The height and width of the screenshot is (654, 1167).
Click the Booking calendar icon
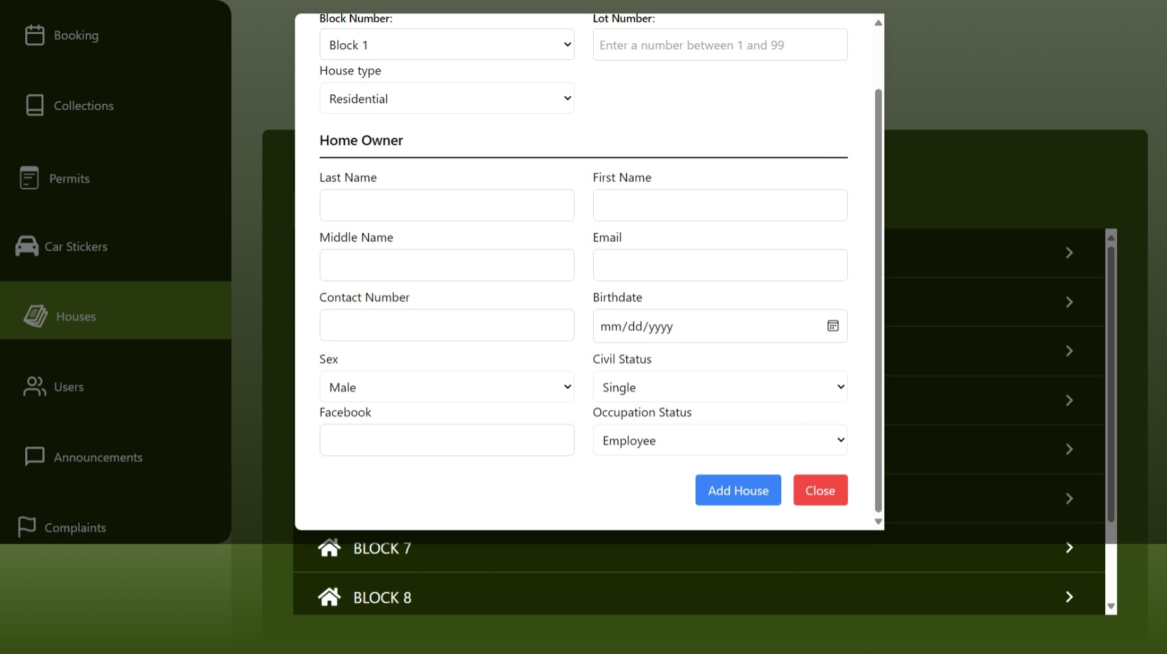click(x=35, y=35)
